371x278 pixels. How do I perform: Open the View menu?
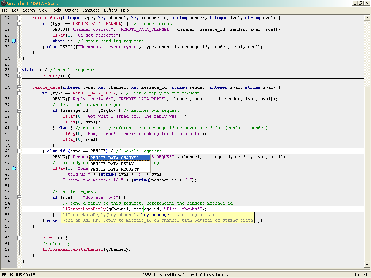(x=43, y=10)
